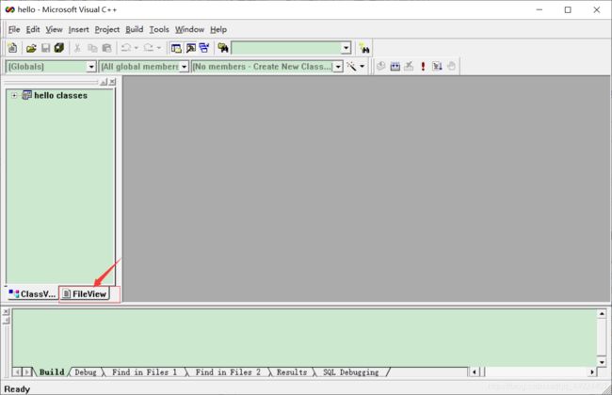612x395 pixels.
Task: Click the output horizontal scroll left arrow
Action: [475, 372]
